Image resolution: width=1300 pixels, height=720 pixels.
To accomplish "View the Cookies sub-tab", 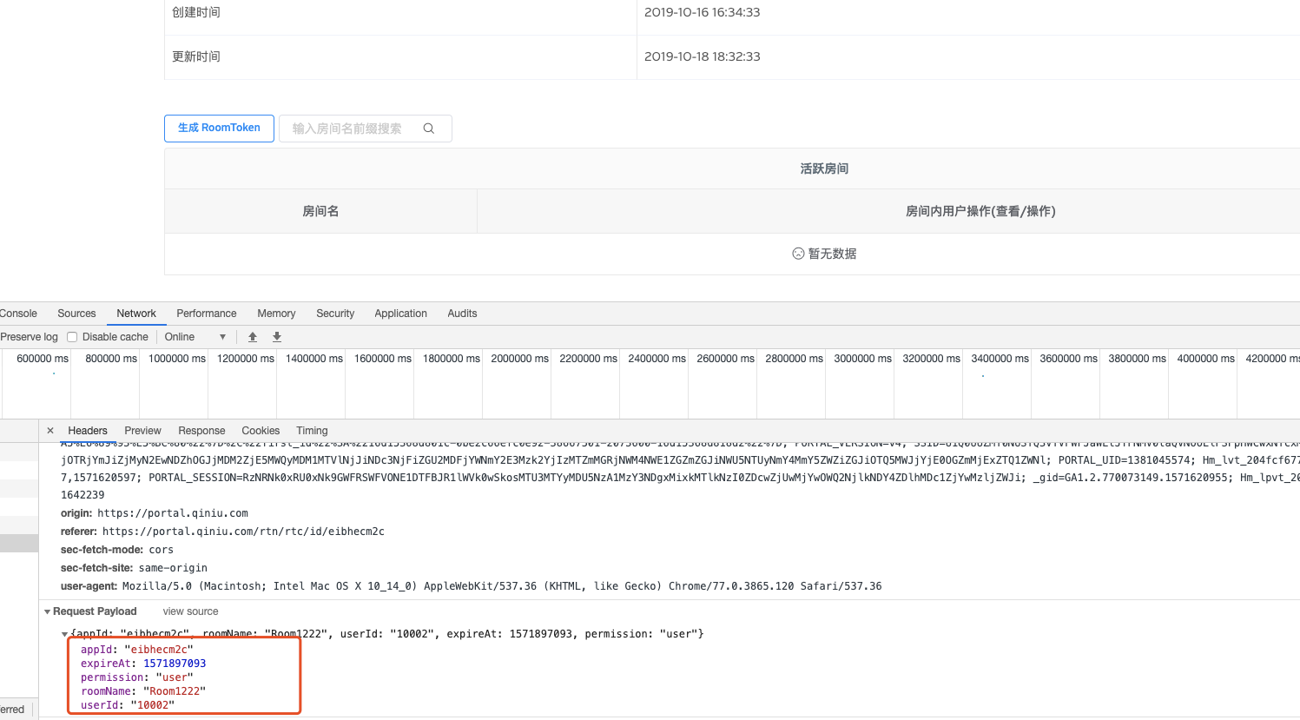I will tap(261, 431).
